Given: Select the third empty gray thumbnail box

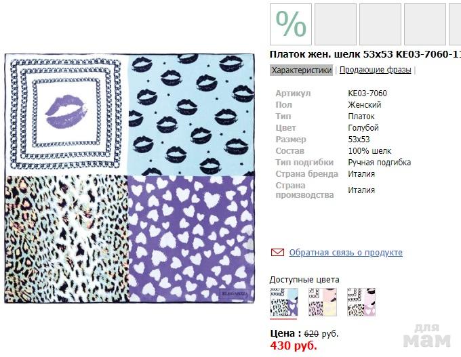Looking at the screenshot, I should (x=425, y=24).
